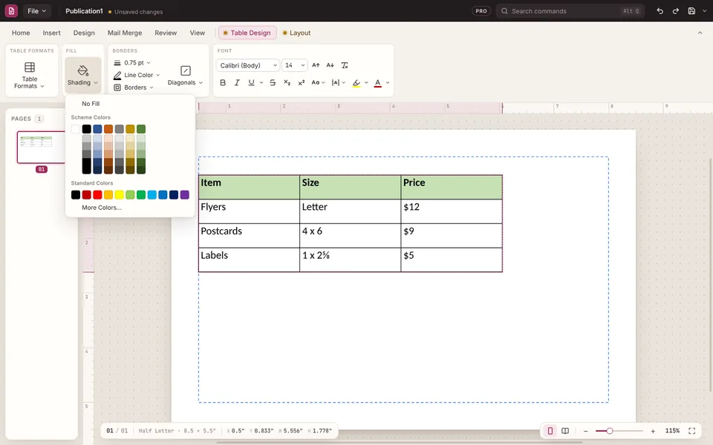Toggle Bold formatting
Viewport: 713px width, 445px height.
coord(223,82)
